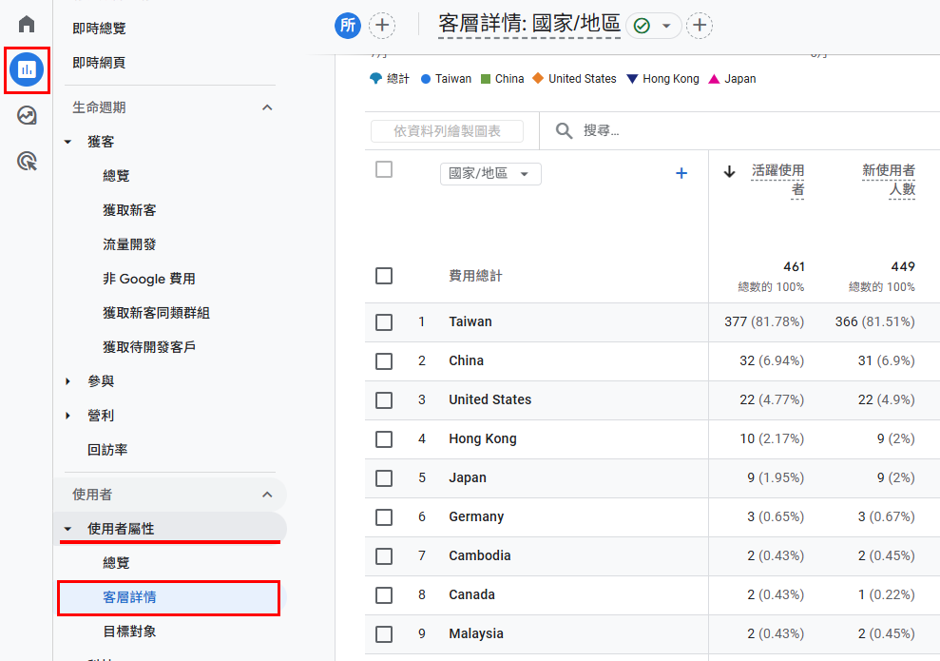Viewport: 940px width, 661px height.
Task: Toggle the select-all header checkbox
Action: (384, 169)
